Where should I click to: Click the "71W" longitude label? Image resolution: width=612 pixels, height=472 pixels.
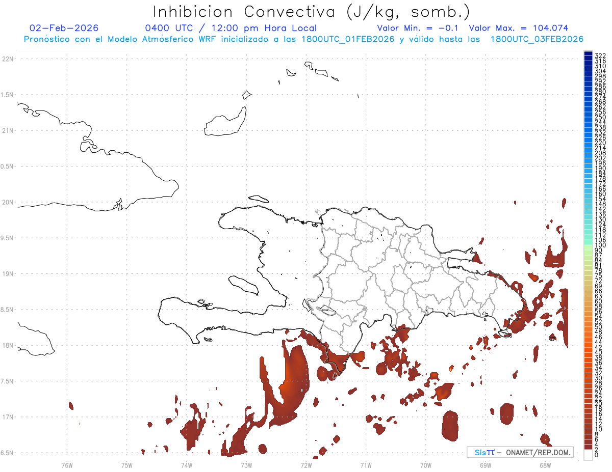pyautogui.click(x=366, y=465)
